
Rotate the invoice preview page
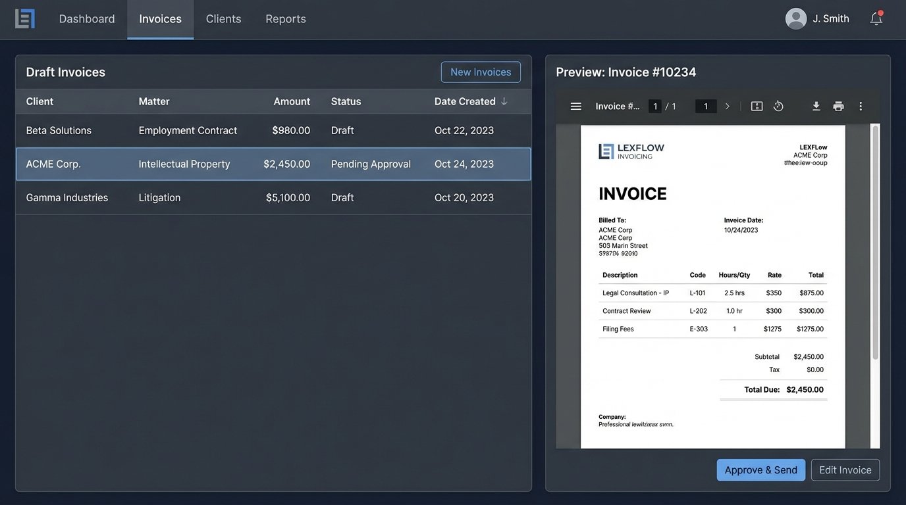tap(778, 105)
